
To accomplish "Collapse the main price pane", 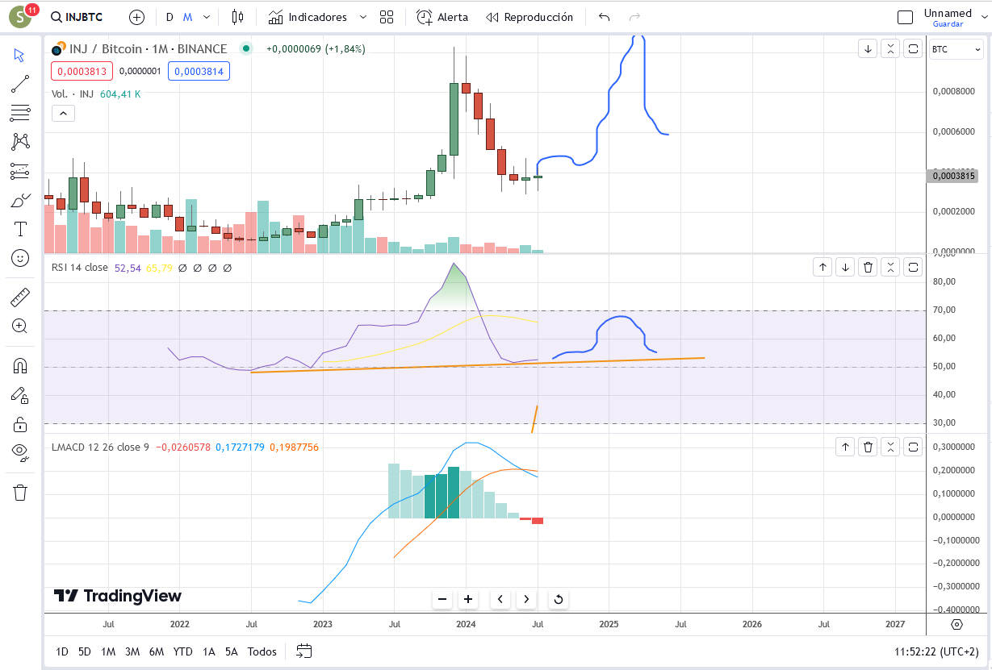I will [x=890, y=48].
